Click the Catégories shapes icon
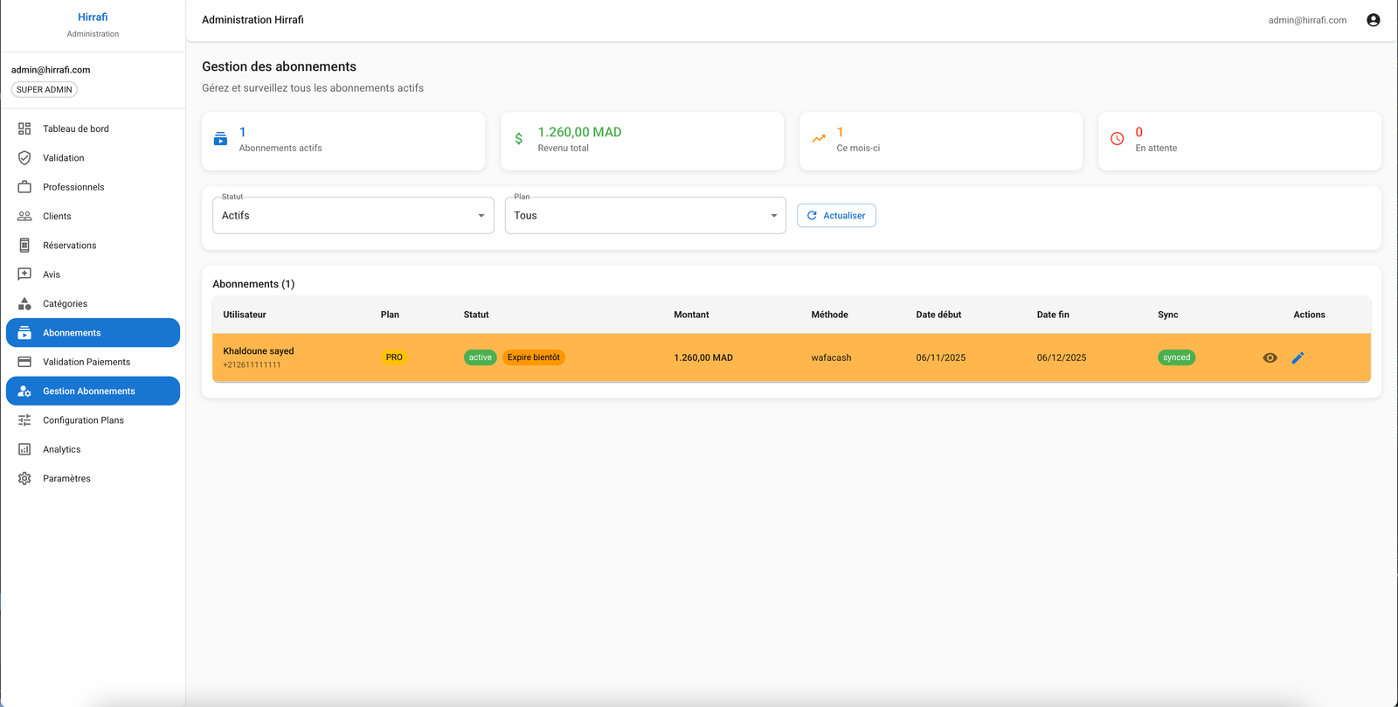The height and width of the screenshot is (707, 1398). point(24,303)
